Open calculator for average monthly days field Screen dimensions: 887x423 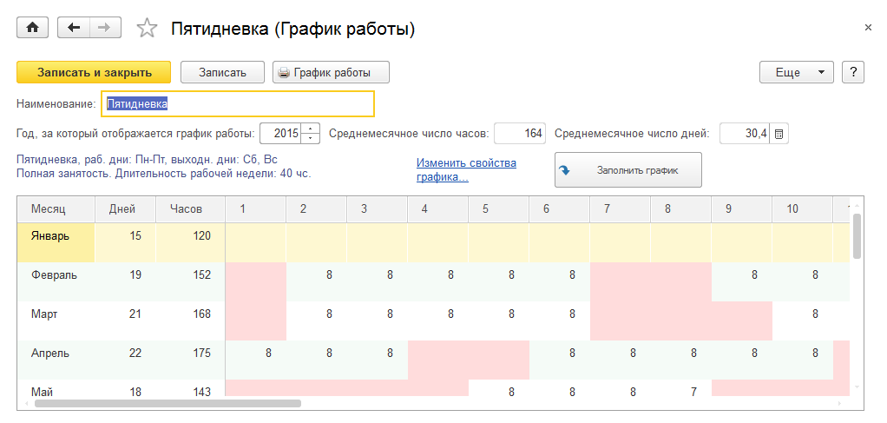[779, 134]
